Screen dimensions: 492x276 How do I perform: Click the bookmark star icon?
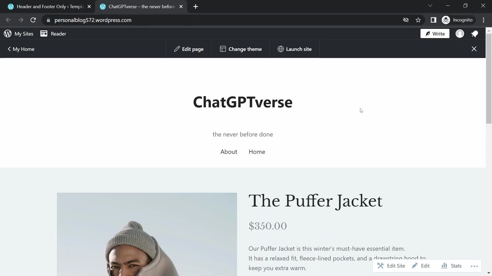click(x=418, y=20)
